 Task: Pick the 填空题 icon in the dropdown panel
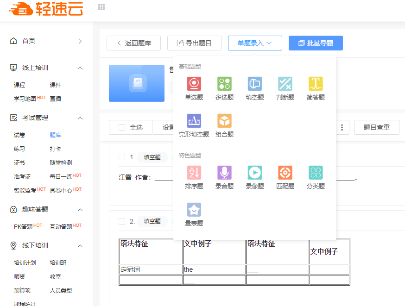(x=254, y=84)
